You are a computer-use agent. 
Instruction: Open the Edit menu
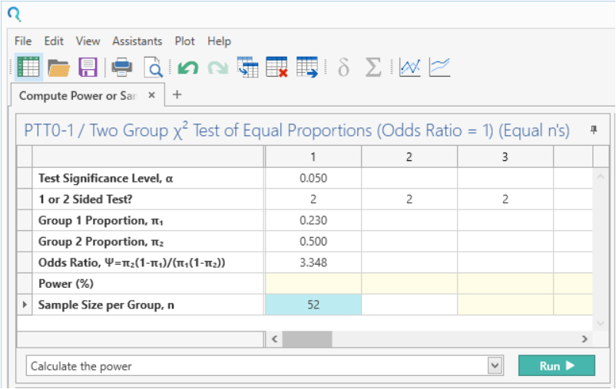pyautogui.click(x=54, y=41)
